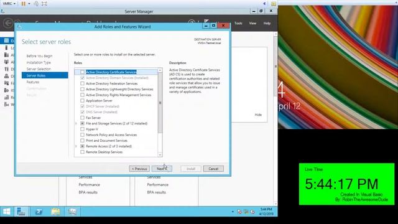Viewport: 398px width, 224px height.
Task: Open the VMRC dropdown menu
Action: pyautogui.click(x=9, y=4)
